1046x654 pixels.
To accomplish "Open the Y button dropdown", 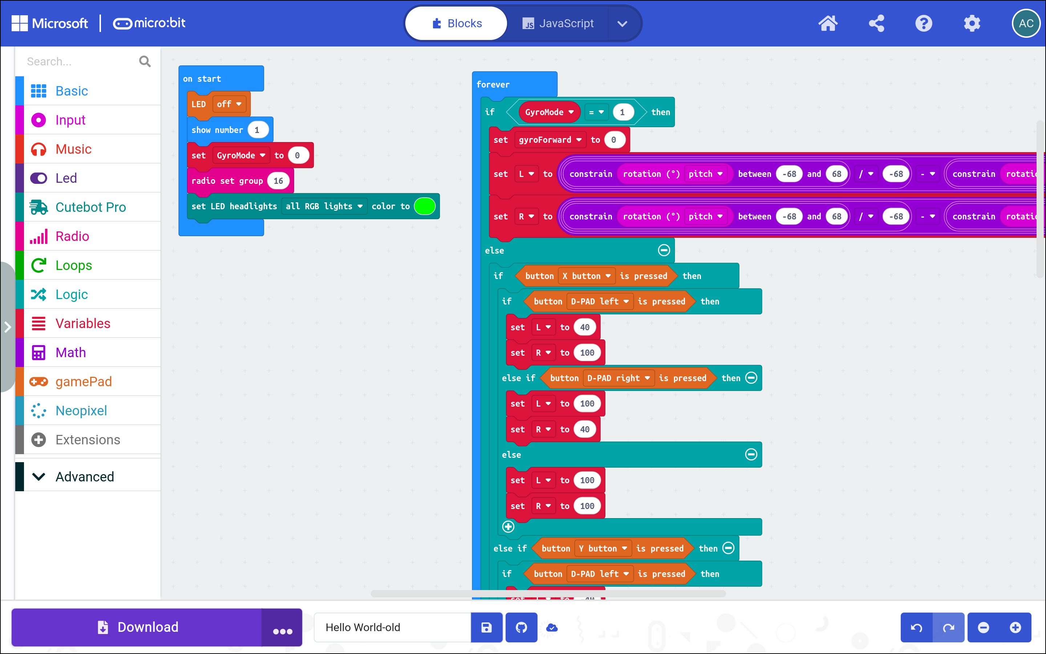I will pyautogui.click(x=603, y=549).
